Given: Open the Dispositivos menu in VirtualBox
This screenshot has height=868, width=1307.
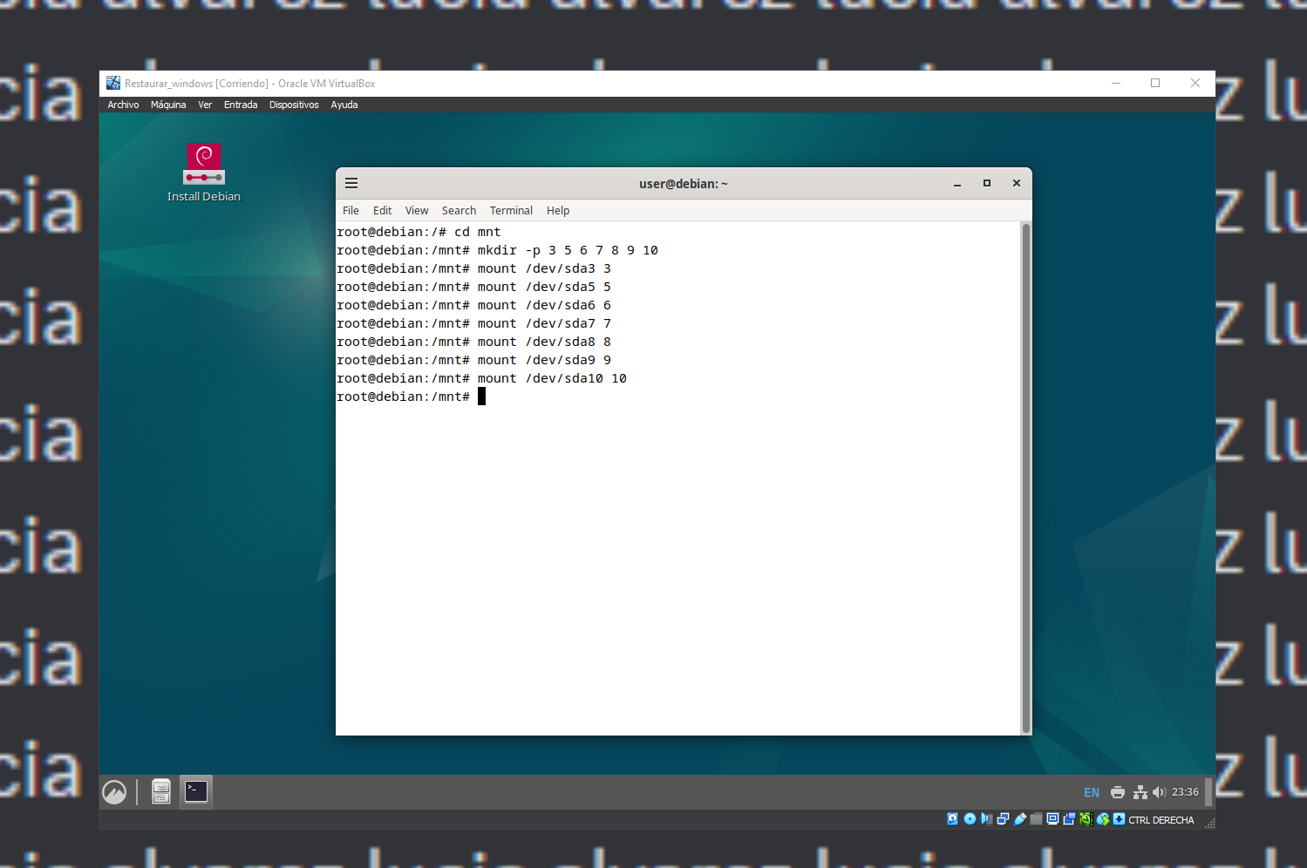Looking at the screenshot, I should point(293,105).
